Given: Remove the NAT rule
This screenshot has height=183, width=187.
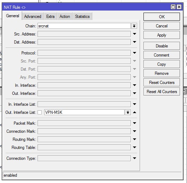Looking at the screenshot, I should pos(162,73).
